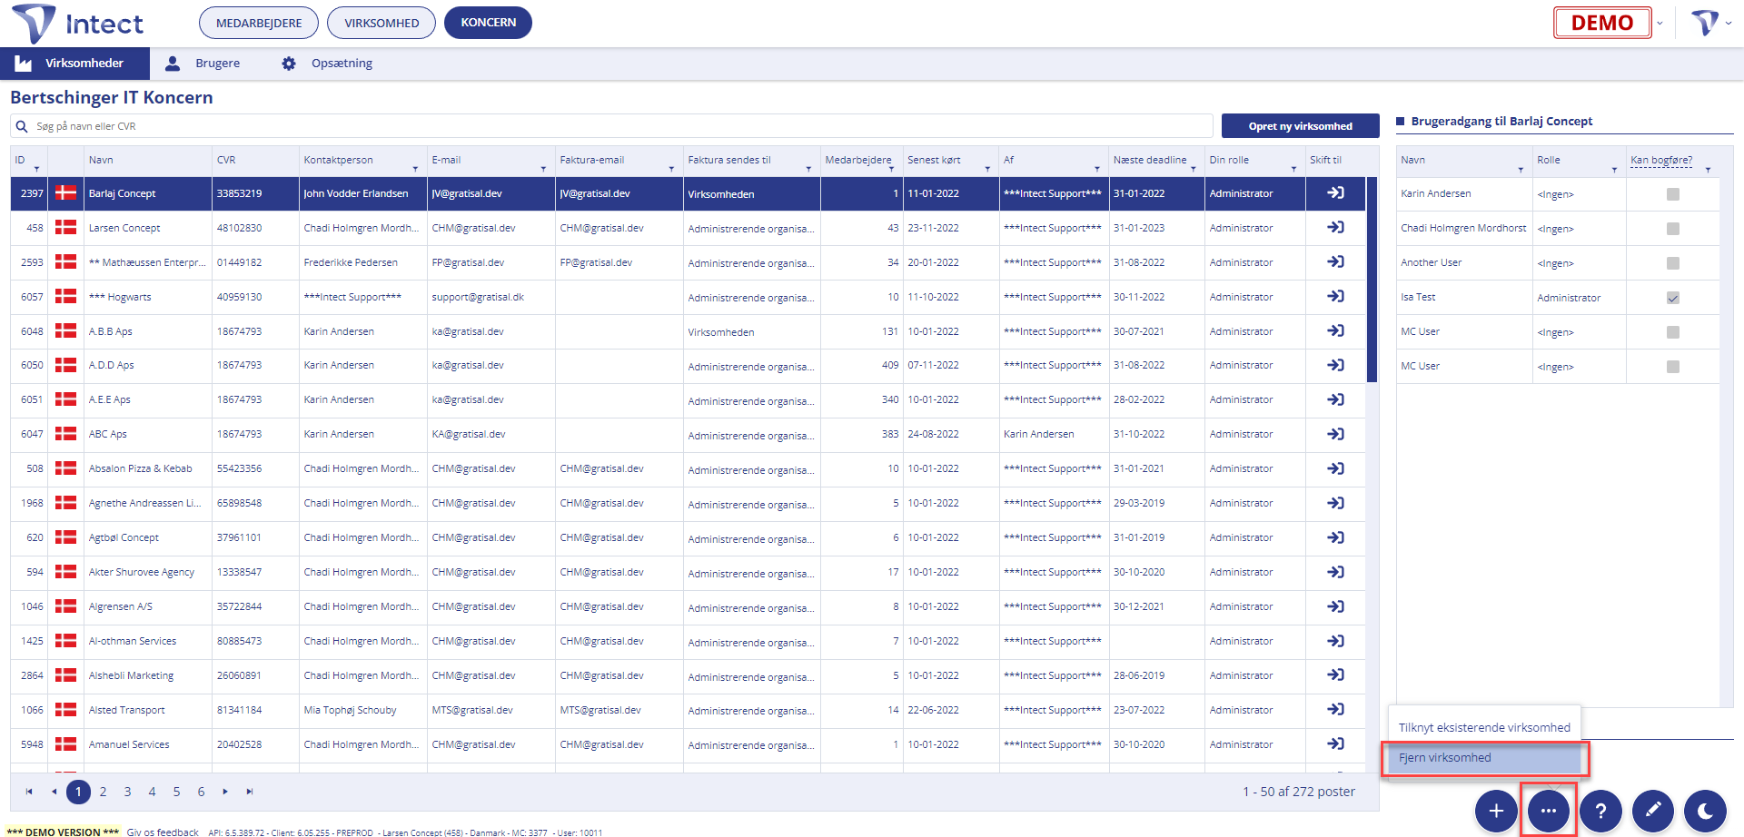The width and height of the screenshot is (1744, 837).
Task: Go to next page arrow
Action: (225, 792)
